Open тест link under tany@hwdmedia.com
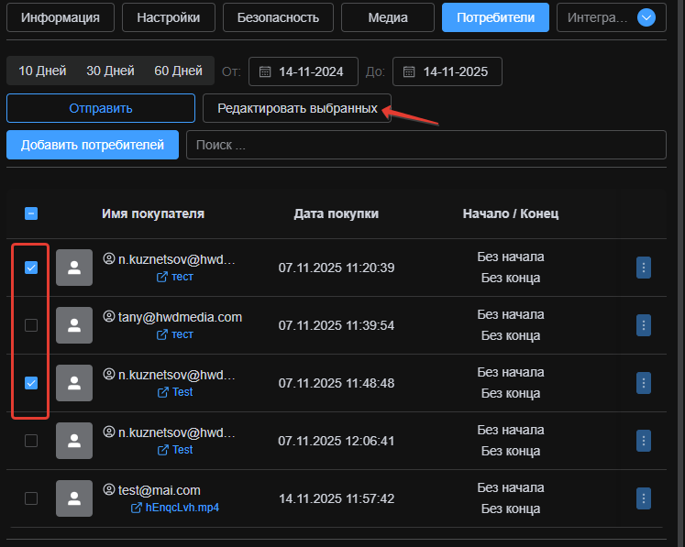This screenshot has height=547, width=685. click(182, 334)
